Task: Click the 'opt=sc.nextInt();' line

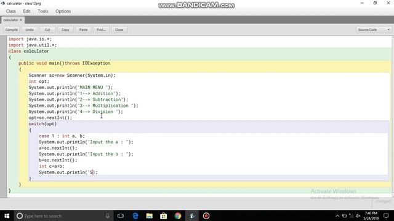Action: (50, 118)
